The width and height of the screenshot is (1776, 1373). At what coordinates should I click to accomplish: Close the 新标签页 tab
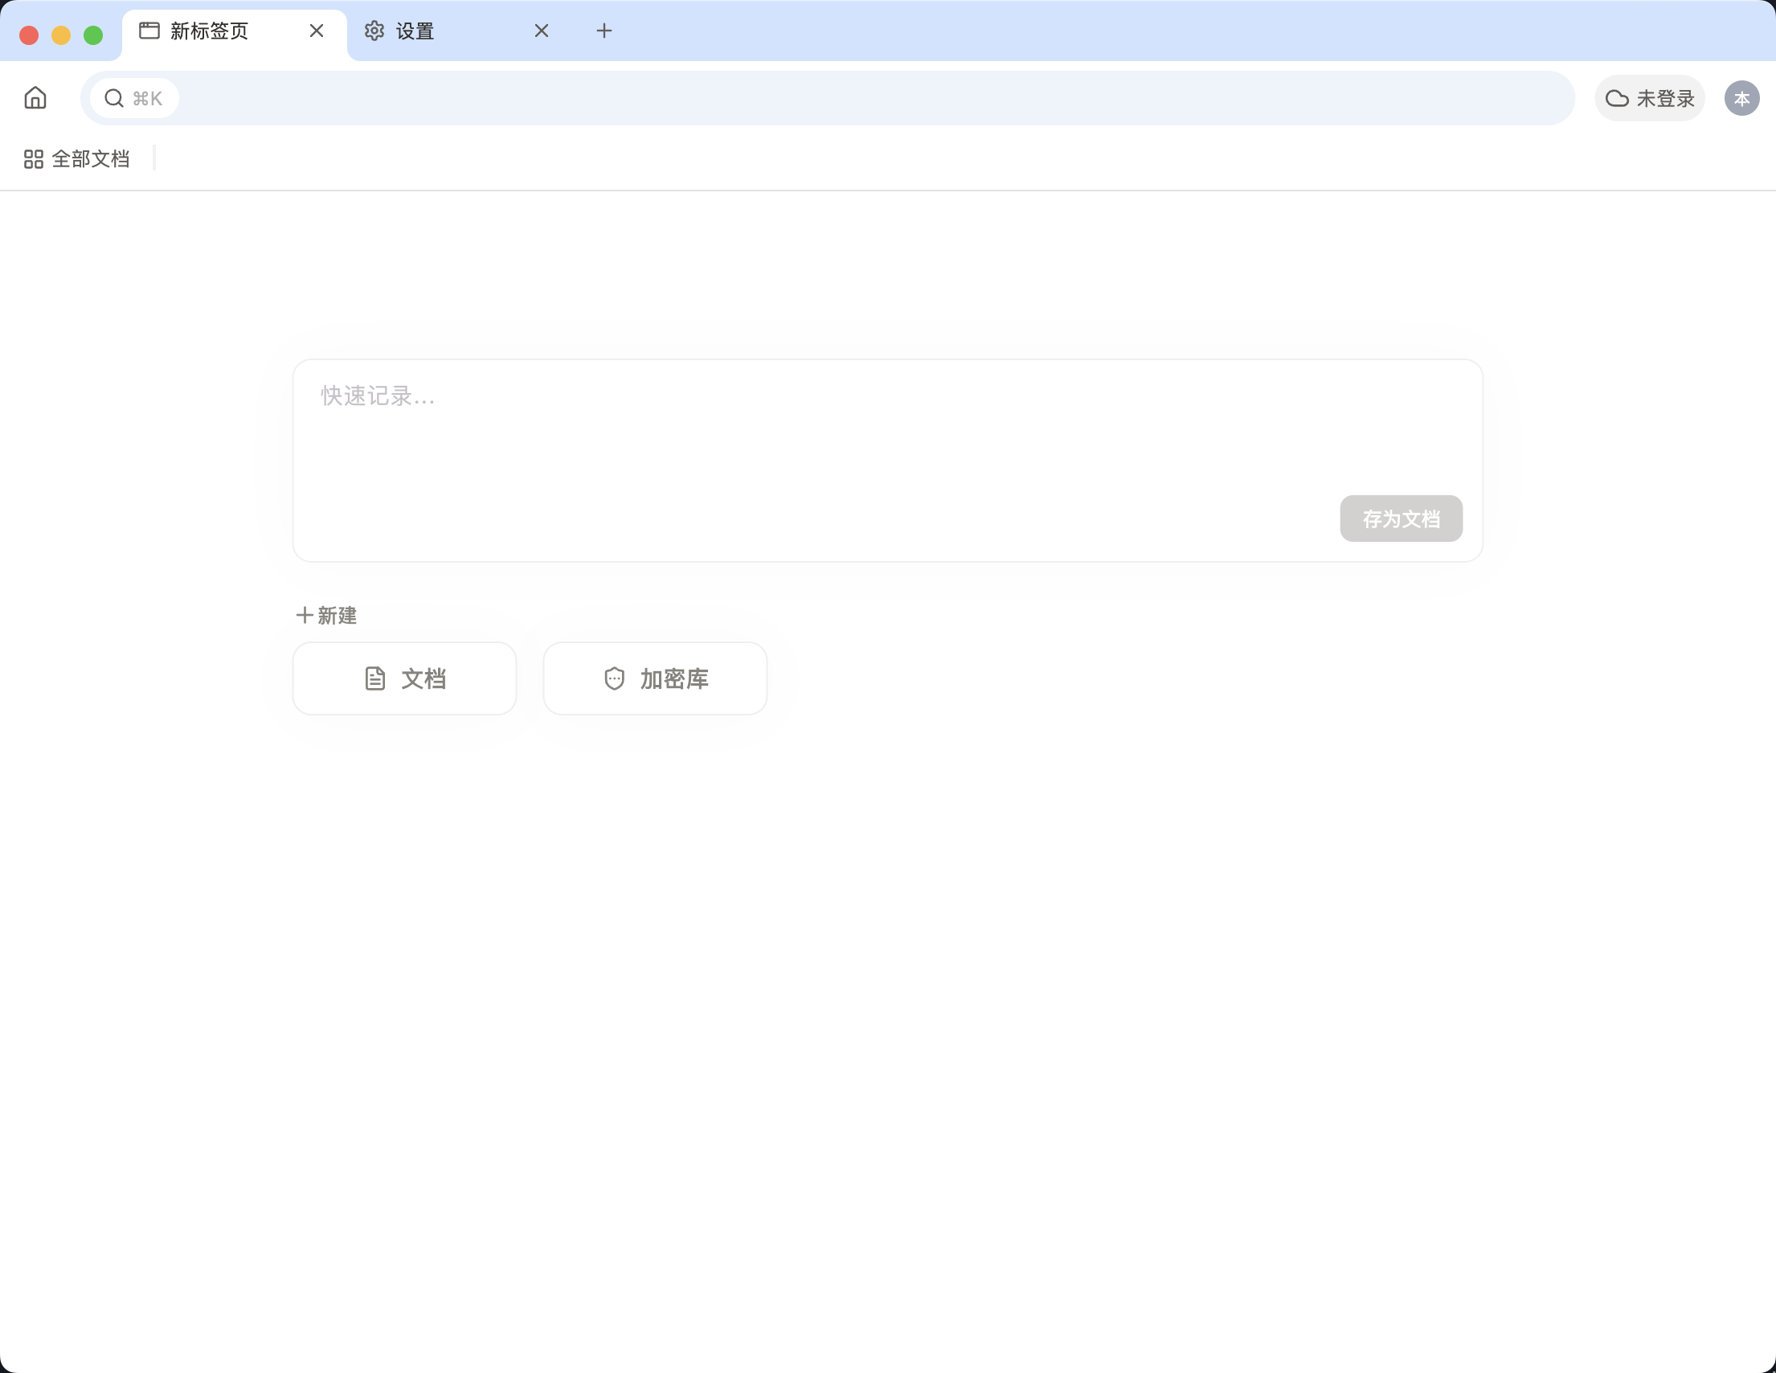click(x=317, y=31)
